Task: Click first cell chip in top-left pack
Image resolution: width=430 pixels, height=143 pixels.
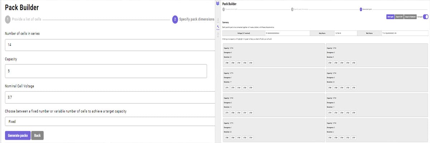Action: click(x=227, y=63)
